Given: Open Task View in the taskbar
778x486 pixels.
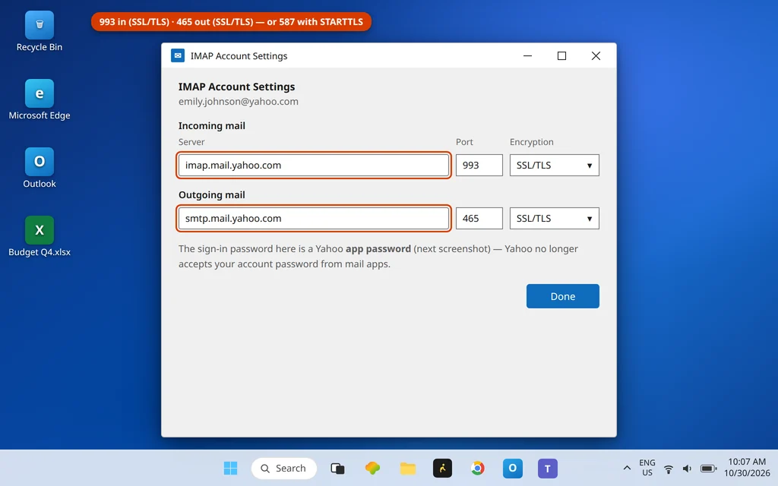Looking at the screenshot, I should [337, 468].
